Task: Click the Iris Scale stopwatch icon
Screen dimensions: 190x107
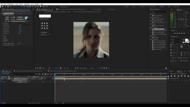Action: coord(4,26)
